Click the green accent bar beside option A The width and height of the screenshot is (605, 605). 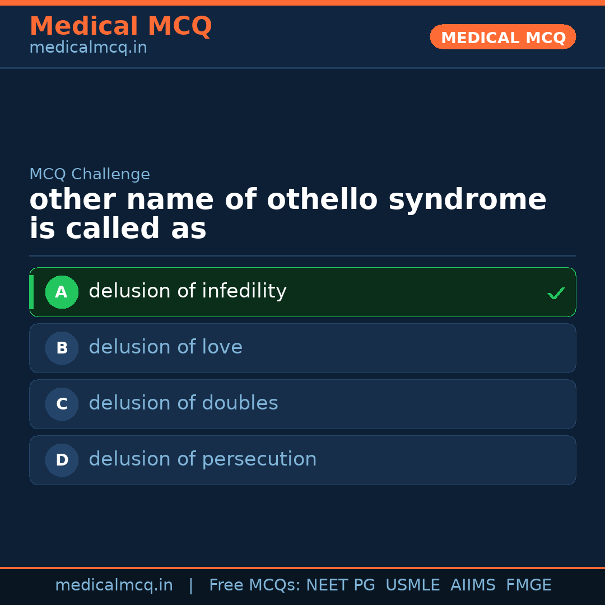coord(31,292)
